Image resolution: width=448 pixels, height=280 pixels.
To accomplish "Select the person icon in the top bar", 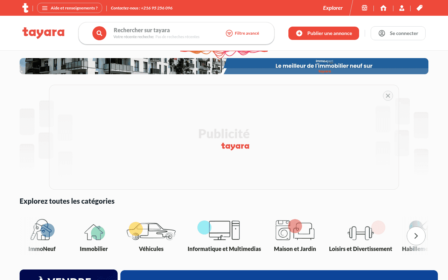I will 401,8.
